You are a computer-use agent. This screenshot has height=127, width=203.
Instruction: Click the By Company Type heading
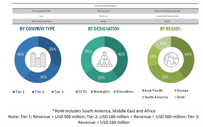point(37,29)
